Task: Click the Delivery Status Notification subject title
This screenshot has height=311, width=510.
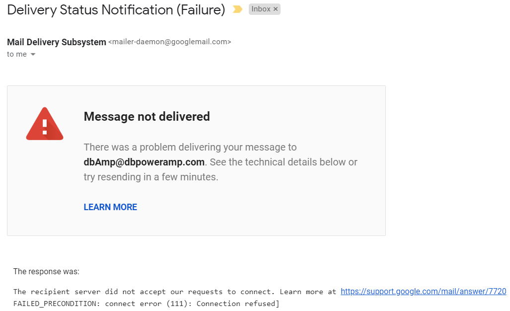Action: coord(116,9)
